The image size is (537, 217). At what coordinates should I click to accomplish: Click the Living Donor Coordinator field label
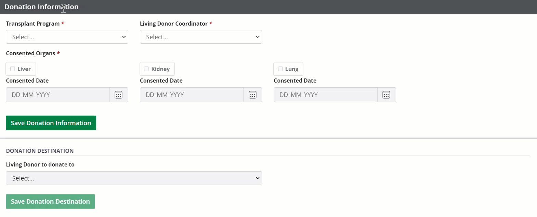point(174,24)
